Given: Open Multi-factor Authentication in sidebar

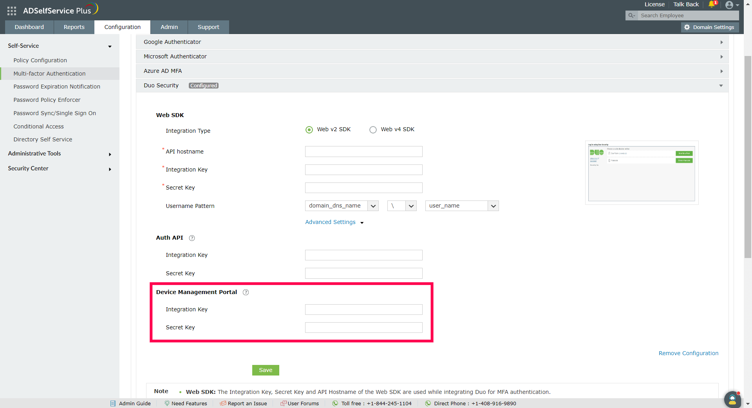Looking at the screenshot, I should (49, 74).
